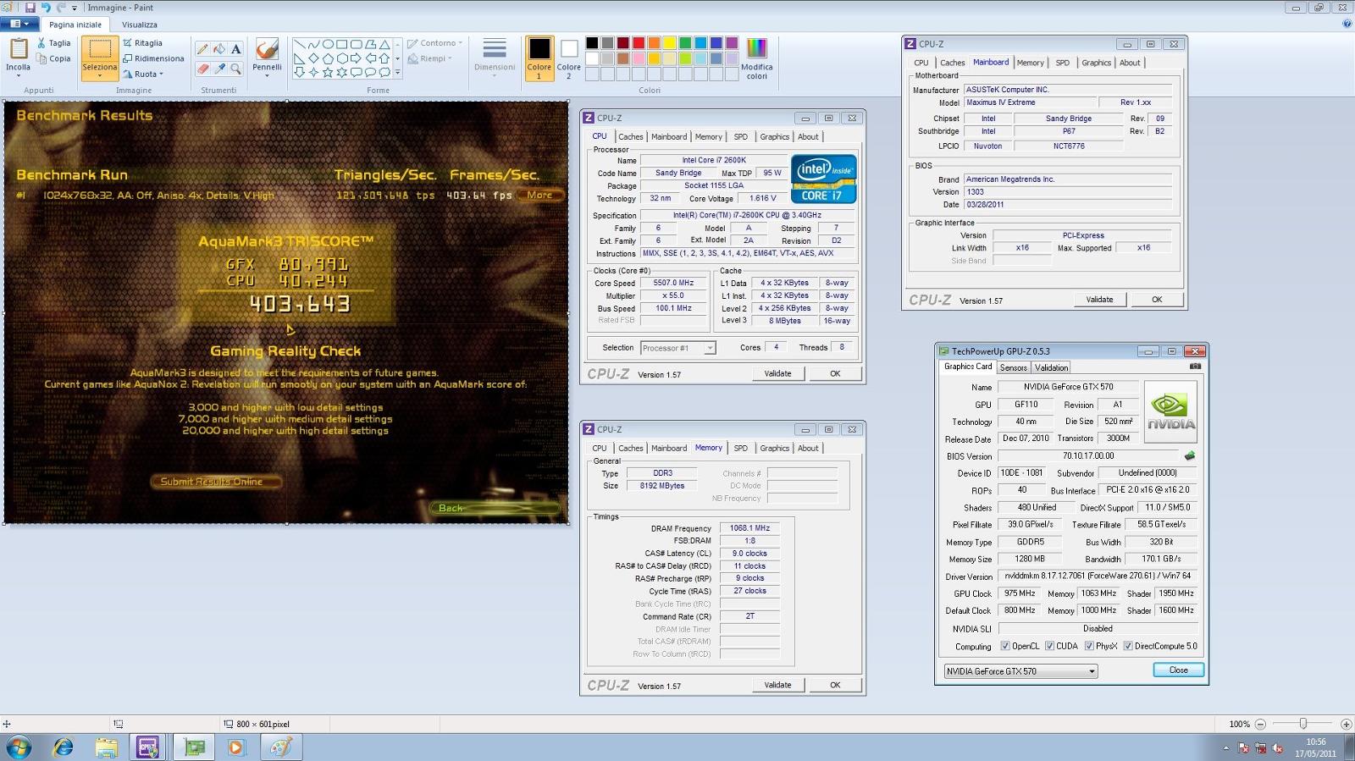Select the Color picker eyedropper tool
The image size is (1355, 761).
point(219,69)
